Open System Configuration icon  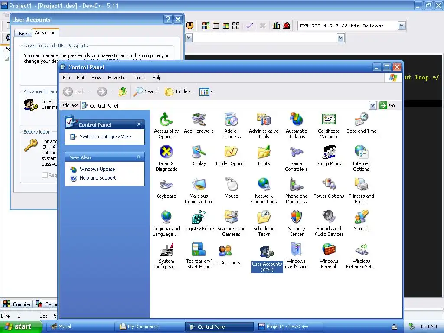point(166,256)
